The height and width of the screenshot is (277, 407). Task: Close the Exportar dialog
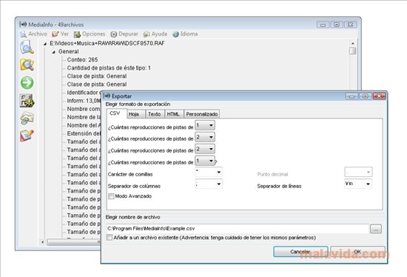click(379, 96)
